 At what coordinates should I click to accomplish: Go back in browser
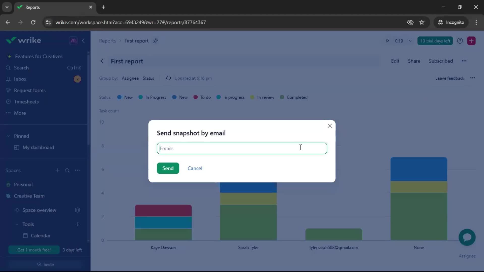click(x=8, y=22)
